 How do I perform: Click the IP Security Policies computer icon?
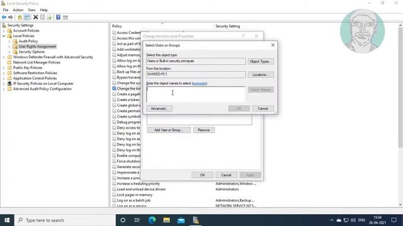coord(9,83)
